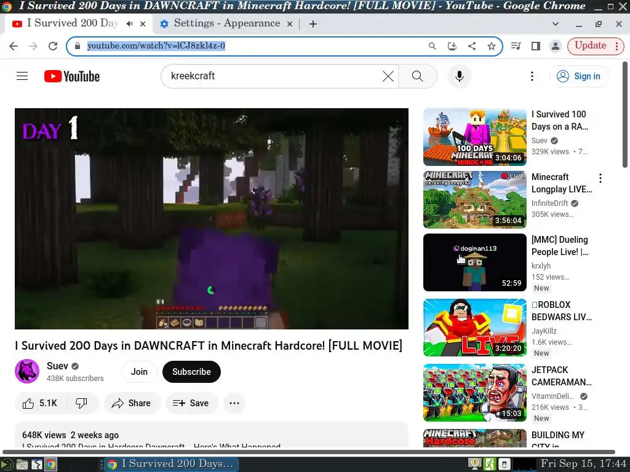Close the Settings - Appearance tab
Screen dimensions: 630x472
tap(289, 24)
